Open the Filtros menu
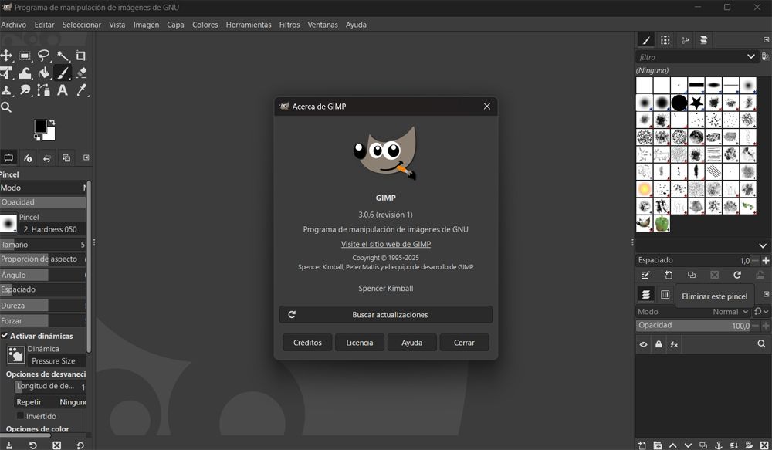772x450 pixels. click(x=289, y=25)
